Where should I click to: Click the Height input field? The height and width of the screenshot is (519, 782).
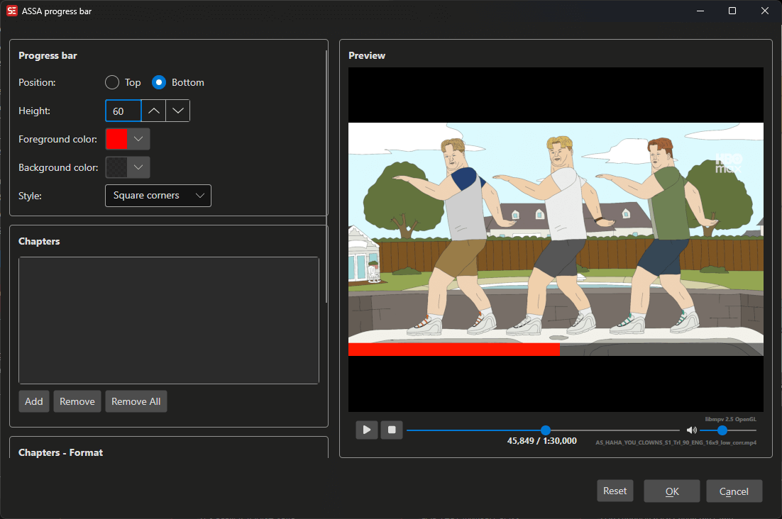tap(123, 111)
